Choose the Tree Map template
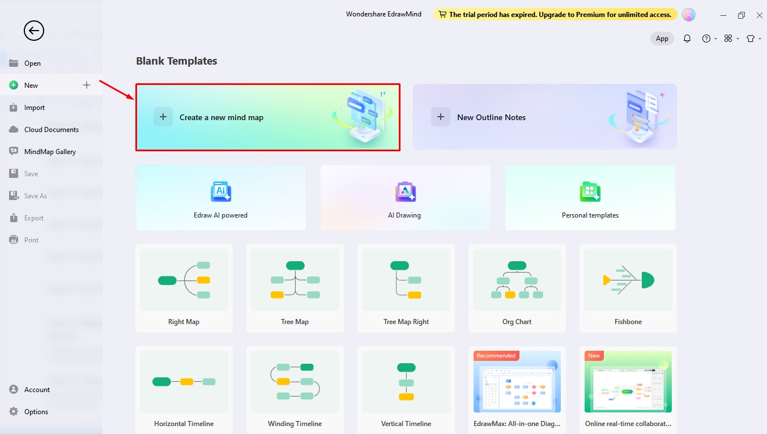 click(x=295, y=288)
